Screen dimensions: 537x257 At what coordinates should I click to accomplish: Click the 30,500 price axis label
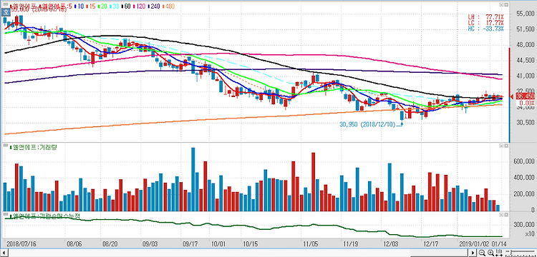(x=526, y=122)
